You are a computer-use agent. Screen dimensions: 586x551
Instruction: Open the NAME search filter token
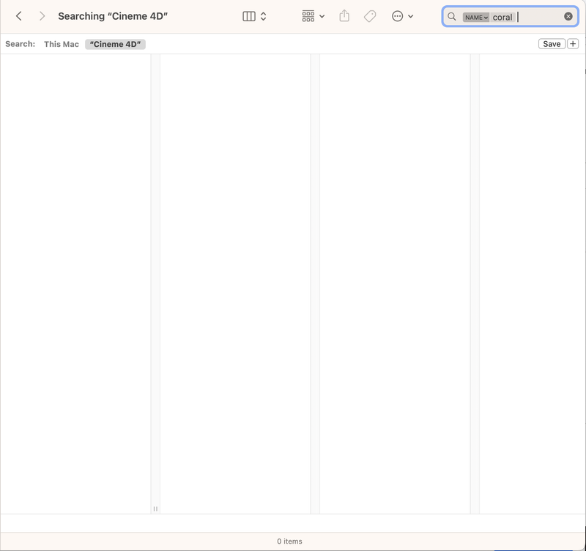pyautogui.click(x=475, y=15)
